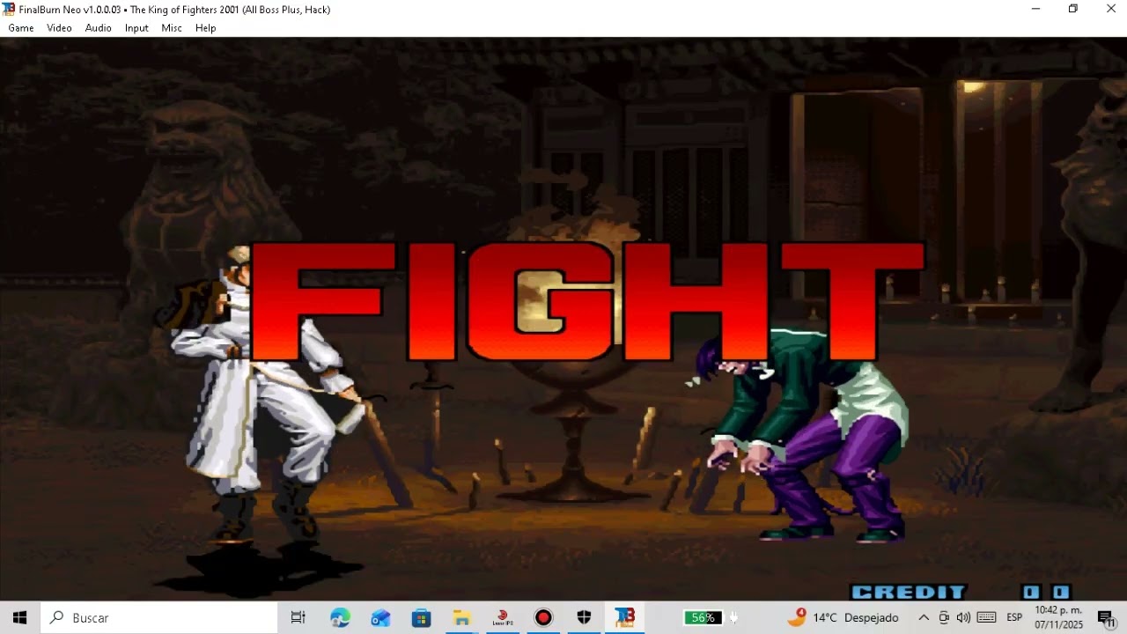Viewport: 1127px width, 634px height.
Task: Select the FinalBurn Neo taskbar icon
Action: tap(625, 618)
